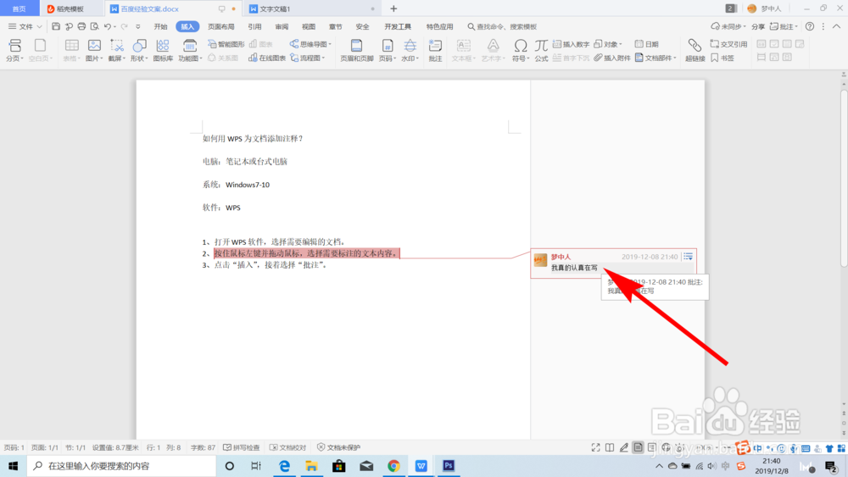Add a 书签 bookmark
848x477 pixels.
[722, 58]
